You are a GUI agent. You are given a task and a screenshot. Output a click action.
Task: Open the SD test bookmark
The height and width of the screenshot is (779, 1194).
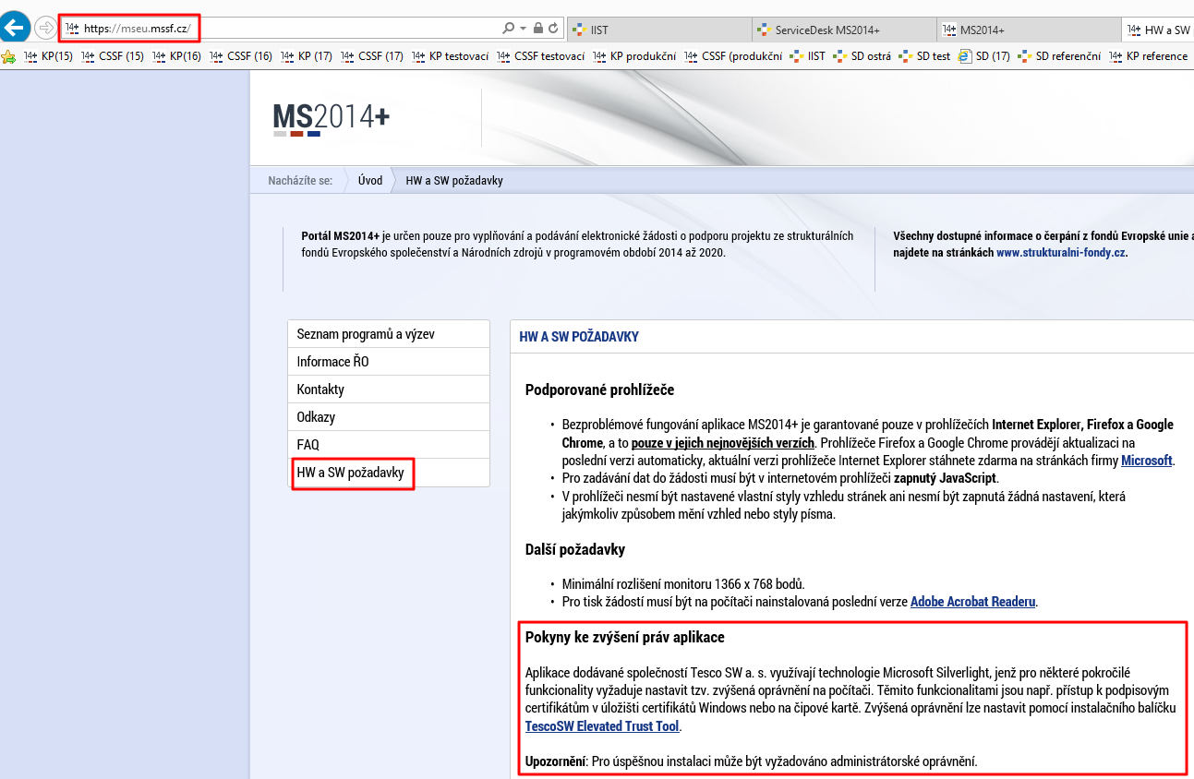(925, 56)
